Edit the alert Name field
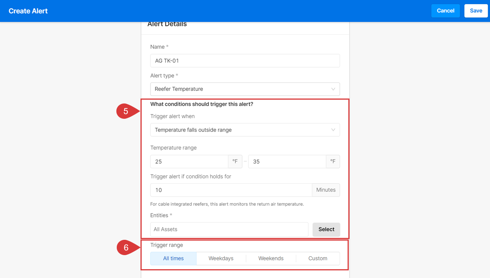The width and height of the screenshot is (490, 278). click(245, 61)
